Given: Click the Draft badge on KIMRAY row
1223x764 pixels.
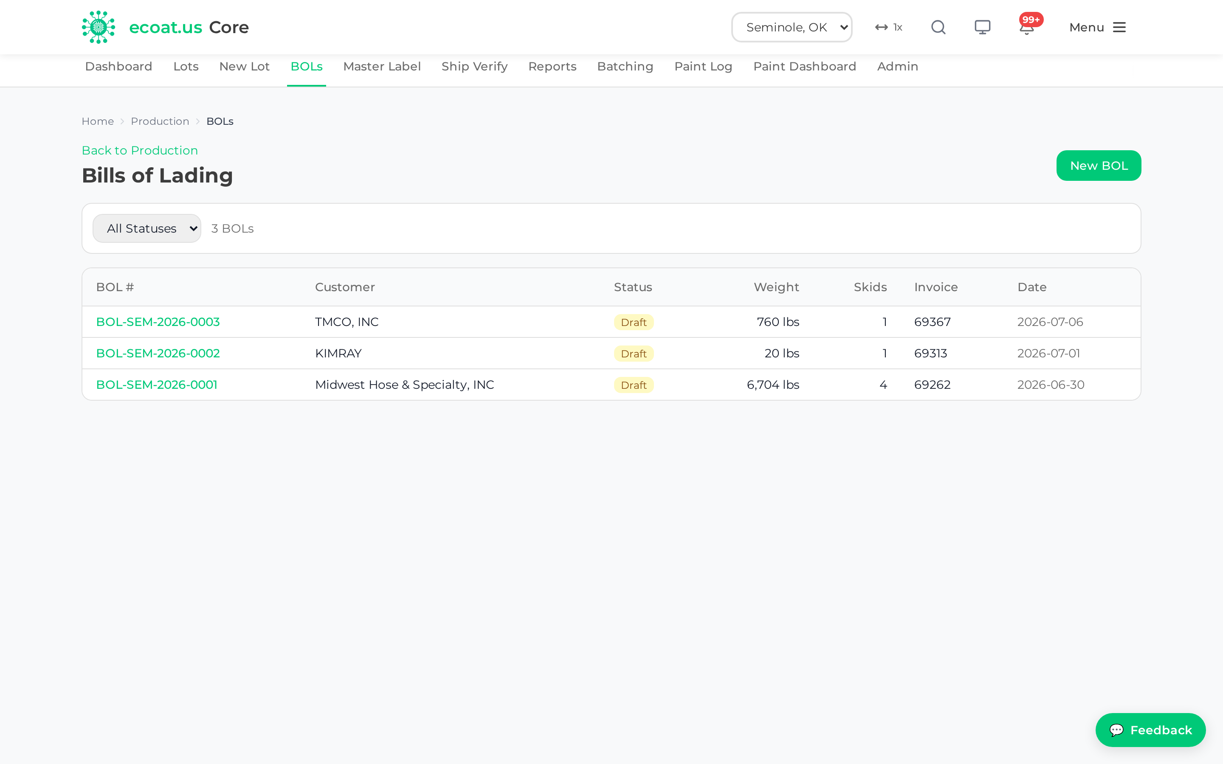Looking at the screenshot, I should point(634,354).
